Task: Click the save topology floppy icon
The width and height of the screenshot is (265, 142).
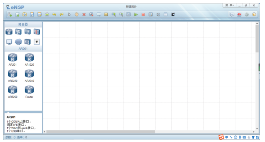Action: tap(32, 15)
